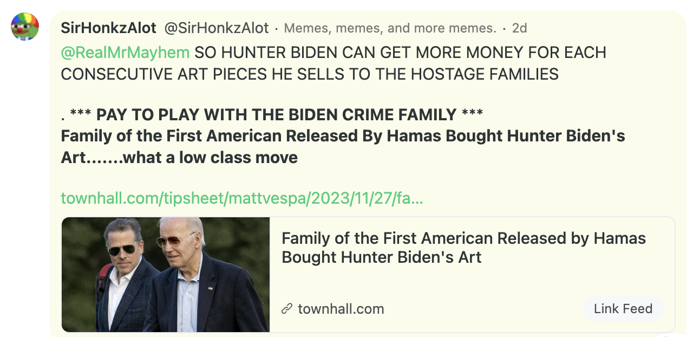Screen dimensions: 693x337
Task: Click the clown frog avatar icon
Action: (25, 27)
